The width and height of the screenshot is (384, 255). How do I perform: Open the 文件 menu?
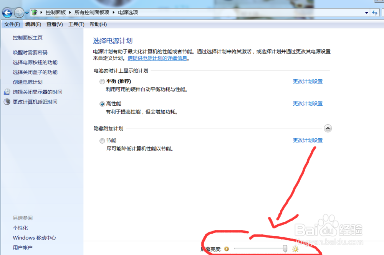[12, 24]
